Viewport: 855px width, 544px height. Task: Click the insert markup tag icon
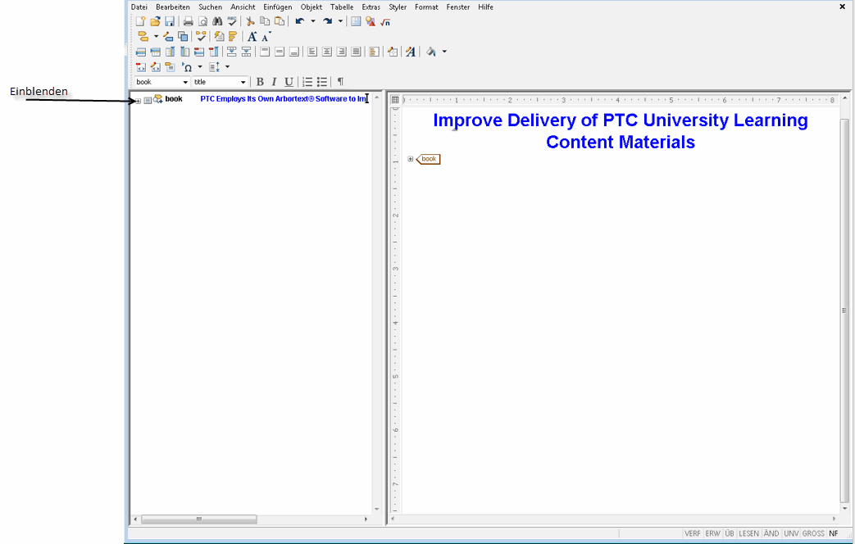pyautogui.click(x=143, y=37)
